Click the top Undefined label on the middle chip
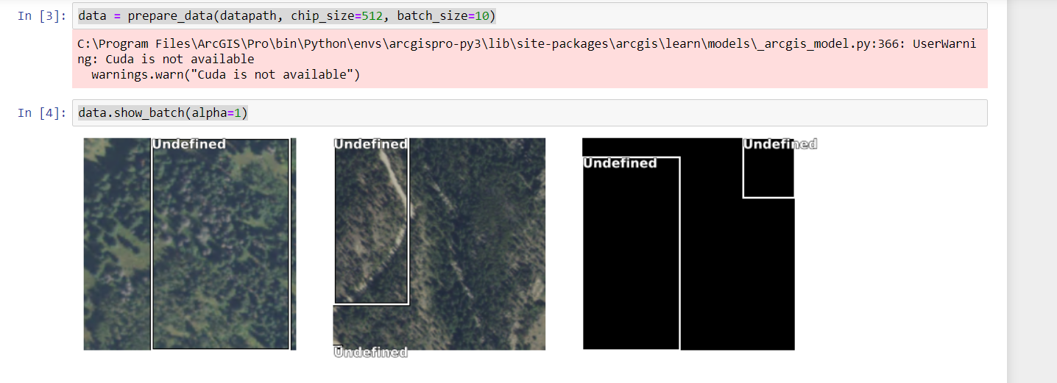Screen dimensions: 1057x383 point(370,144)
